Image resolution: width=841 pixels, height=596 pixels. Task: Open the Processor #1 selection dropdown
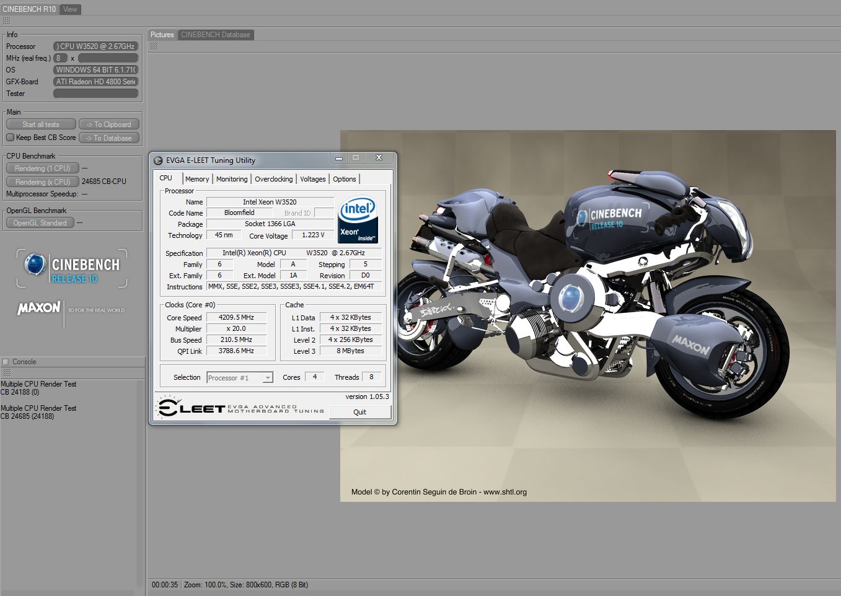239,377
